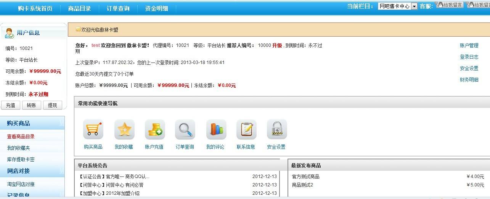The height and width of the screenshot is (199, 490).
Task: Open 淘宝网店对接 in the sidebar
Action: click(21, 184)
